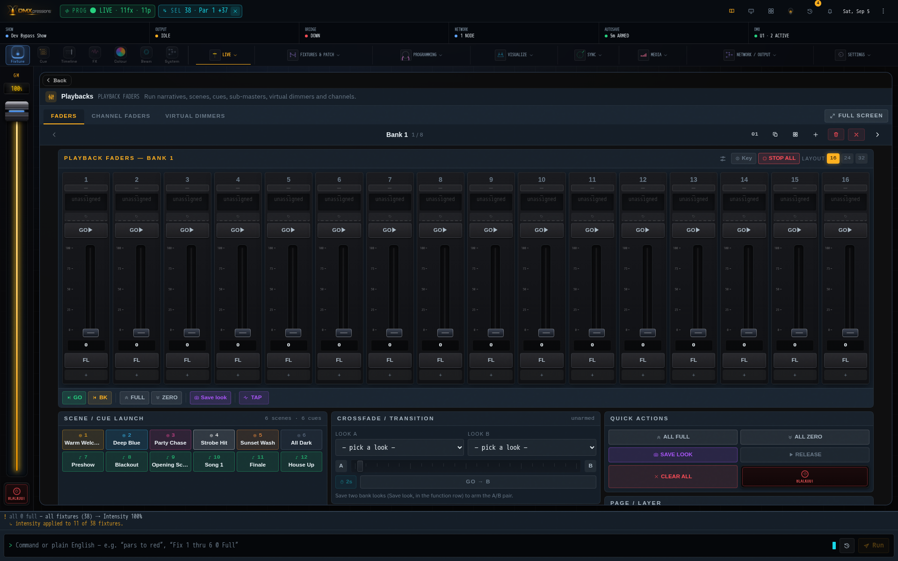898x561 pixels.
Task: Expand the Settings menu
Action: pyautogui.click(x=853, y=55)
